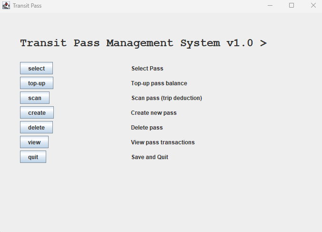The height and width of the screenshot is (232, 322).
Task: Click the Transit Pass Management System heading
Action: click(x=143, y=43)
